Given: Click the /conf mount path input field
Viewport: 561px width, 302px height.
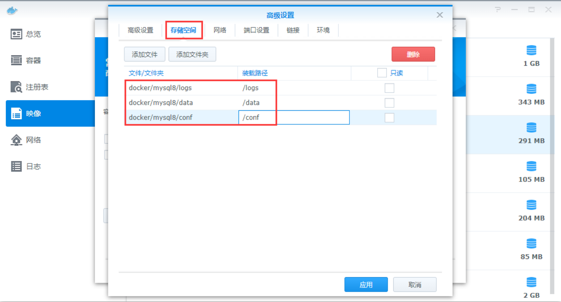Looking at the screenshot, I should (x=294, y=118).
